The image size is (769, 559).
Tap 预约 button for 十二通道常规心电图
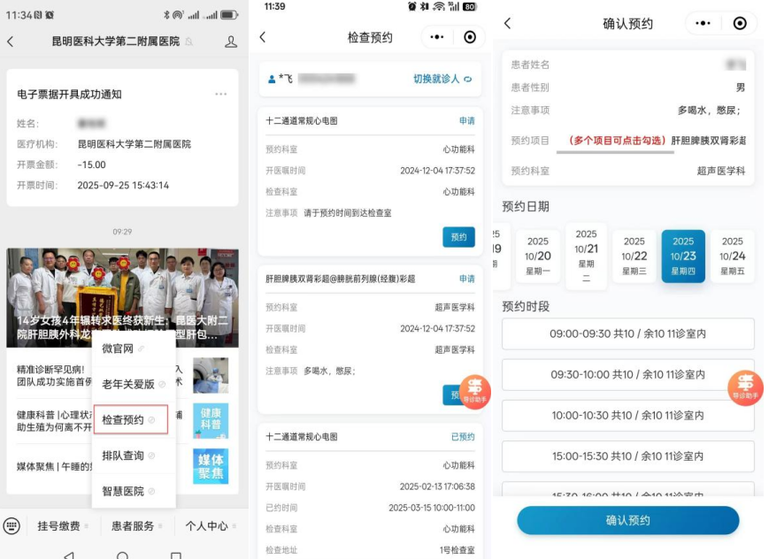(458, 237)
